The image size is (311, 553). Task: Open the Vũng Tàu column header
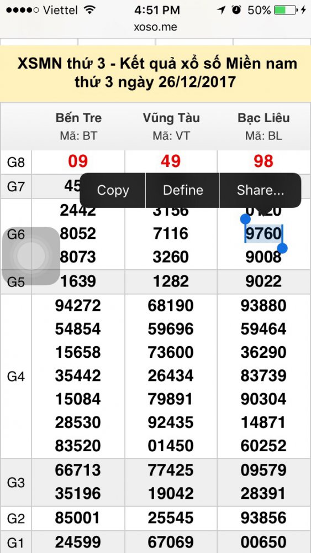[x=171, y=126]
